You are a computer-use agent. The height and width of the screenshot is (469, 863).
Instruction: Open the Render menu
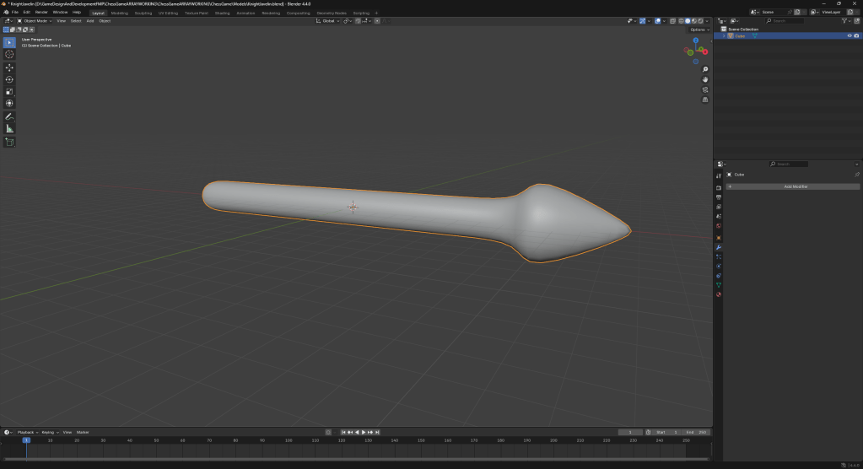pos(41,13)
